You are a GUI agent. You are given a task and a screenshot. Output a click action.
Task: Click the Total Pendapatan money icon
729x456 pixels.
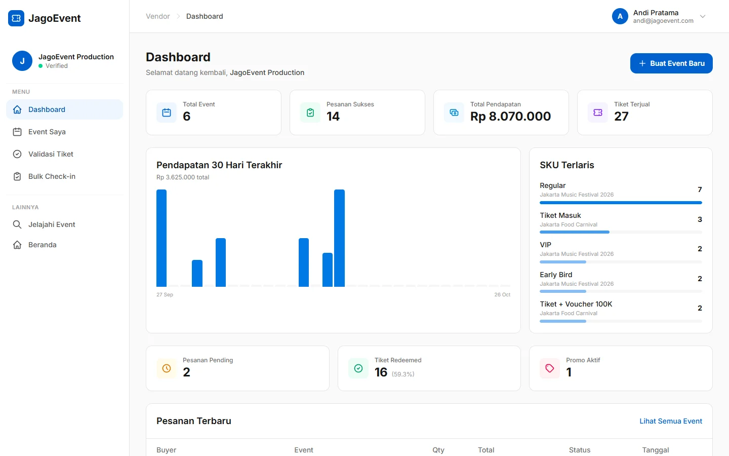454,112
